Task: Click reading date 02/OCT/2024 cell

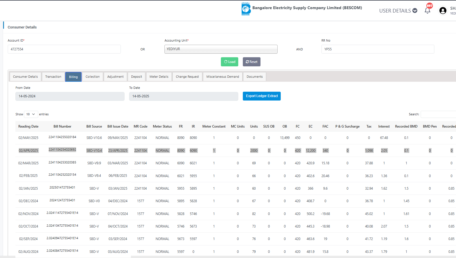Action: pyautogui.click(x=28, y=226)
